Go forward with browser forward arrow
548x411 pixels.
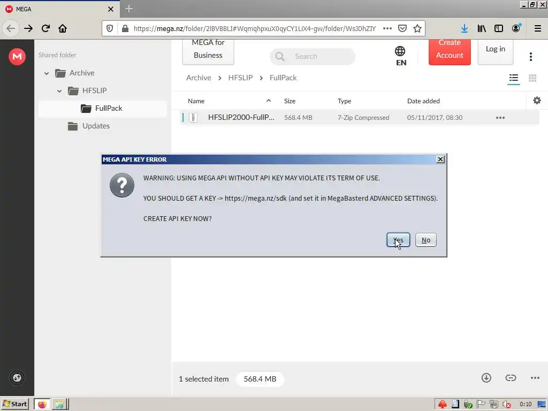pyautogui.click(x=28, y=28)
